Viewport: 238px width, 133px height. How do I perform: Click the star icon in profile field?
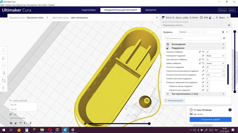click(x=223, y=32)
